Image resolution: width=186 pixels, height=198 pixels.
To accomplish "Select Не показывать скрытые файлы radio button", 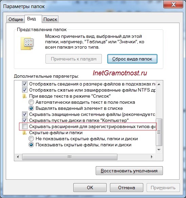I will pos(31,139).
